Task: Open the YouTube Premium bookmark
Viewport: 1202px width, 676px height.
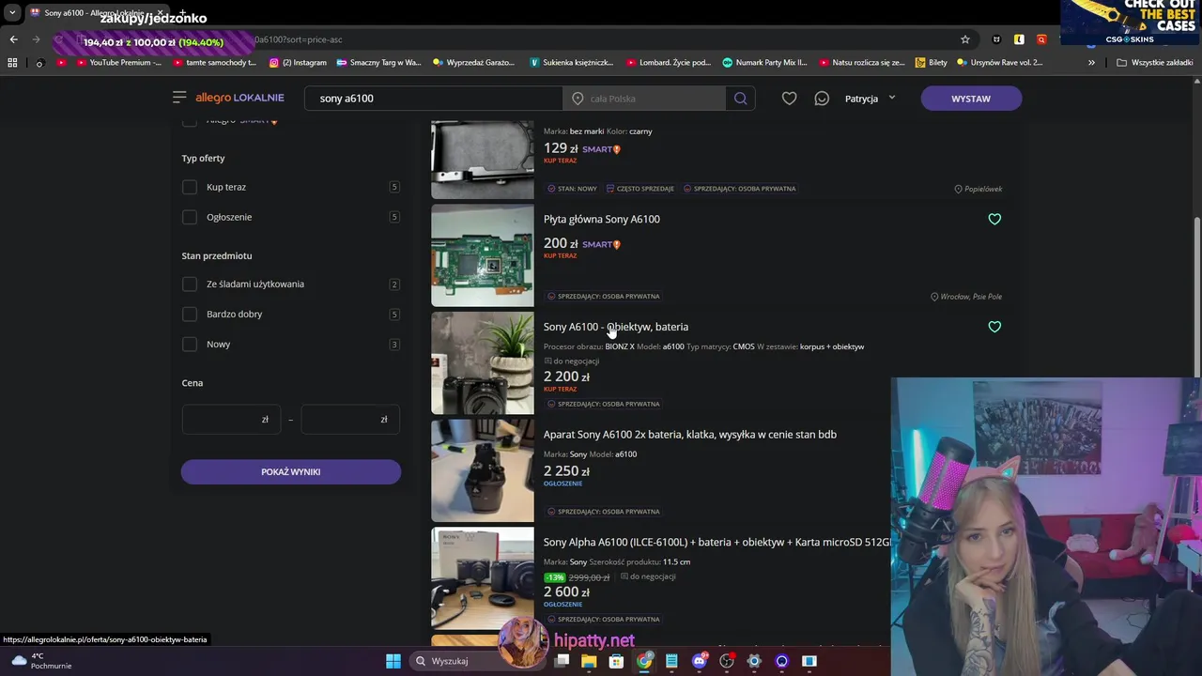Action: 119,63
